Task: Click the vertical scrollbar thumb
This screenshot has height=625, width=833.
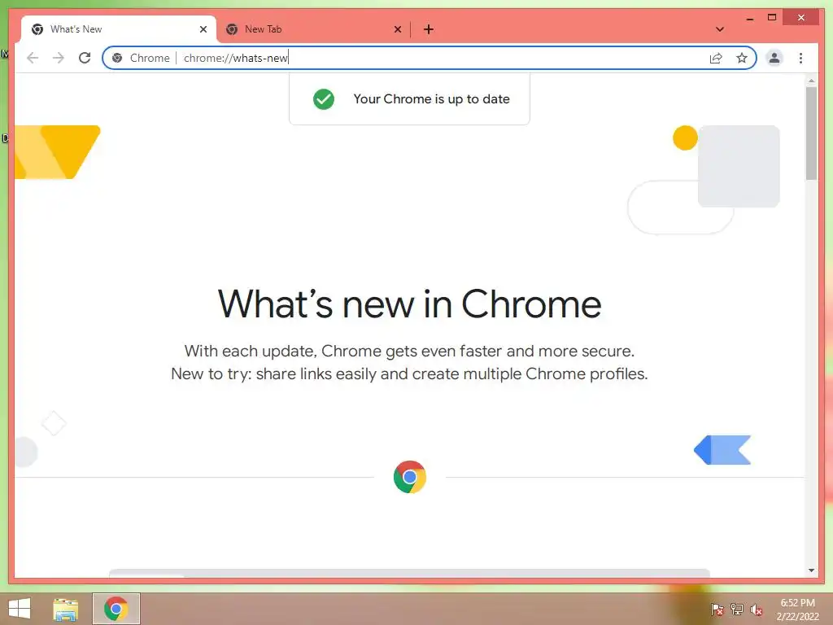Action: [x=811, y=133]
